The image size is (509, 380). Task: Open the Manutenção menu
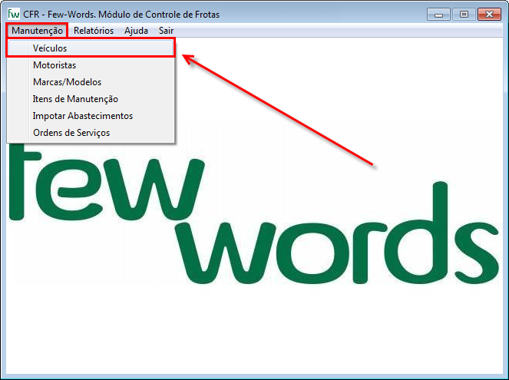pos(37,31)
